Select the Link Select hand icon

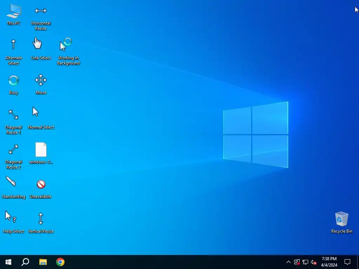pos(37,43)
